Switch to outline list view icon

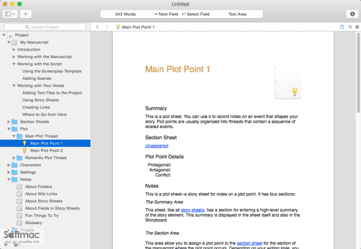(x=350, y=27)
